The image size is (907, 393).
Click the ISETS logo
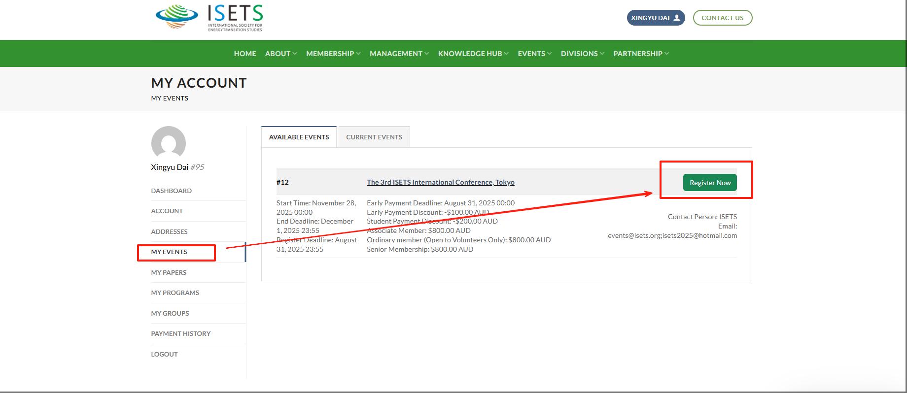[x=209, y=18]
